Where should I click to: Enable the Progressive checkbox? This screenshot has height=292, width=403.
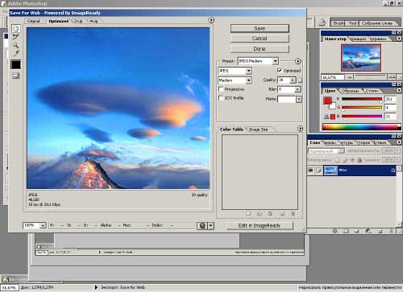221,89
